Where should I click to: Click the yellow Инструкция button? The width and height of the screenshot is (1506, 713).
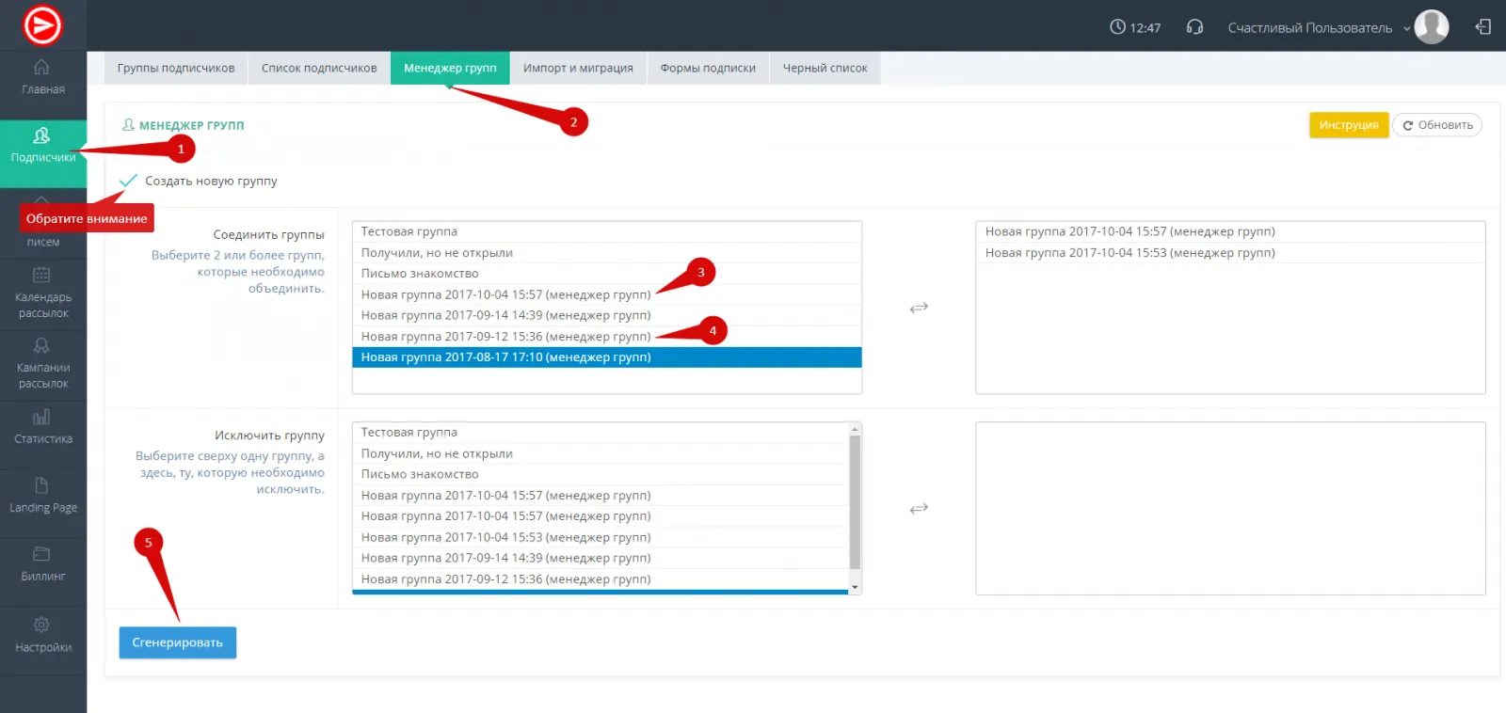pyautogui.click(x=1348, y=125)
